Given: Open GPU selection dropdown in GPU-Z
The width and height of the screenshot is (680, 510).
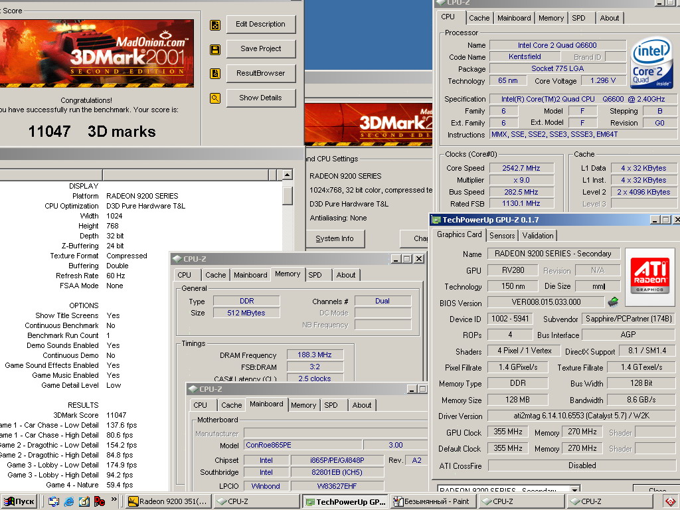Looking at the screenshot, I should (575, 490).
